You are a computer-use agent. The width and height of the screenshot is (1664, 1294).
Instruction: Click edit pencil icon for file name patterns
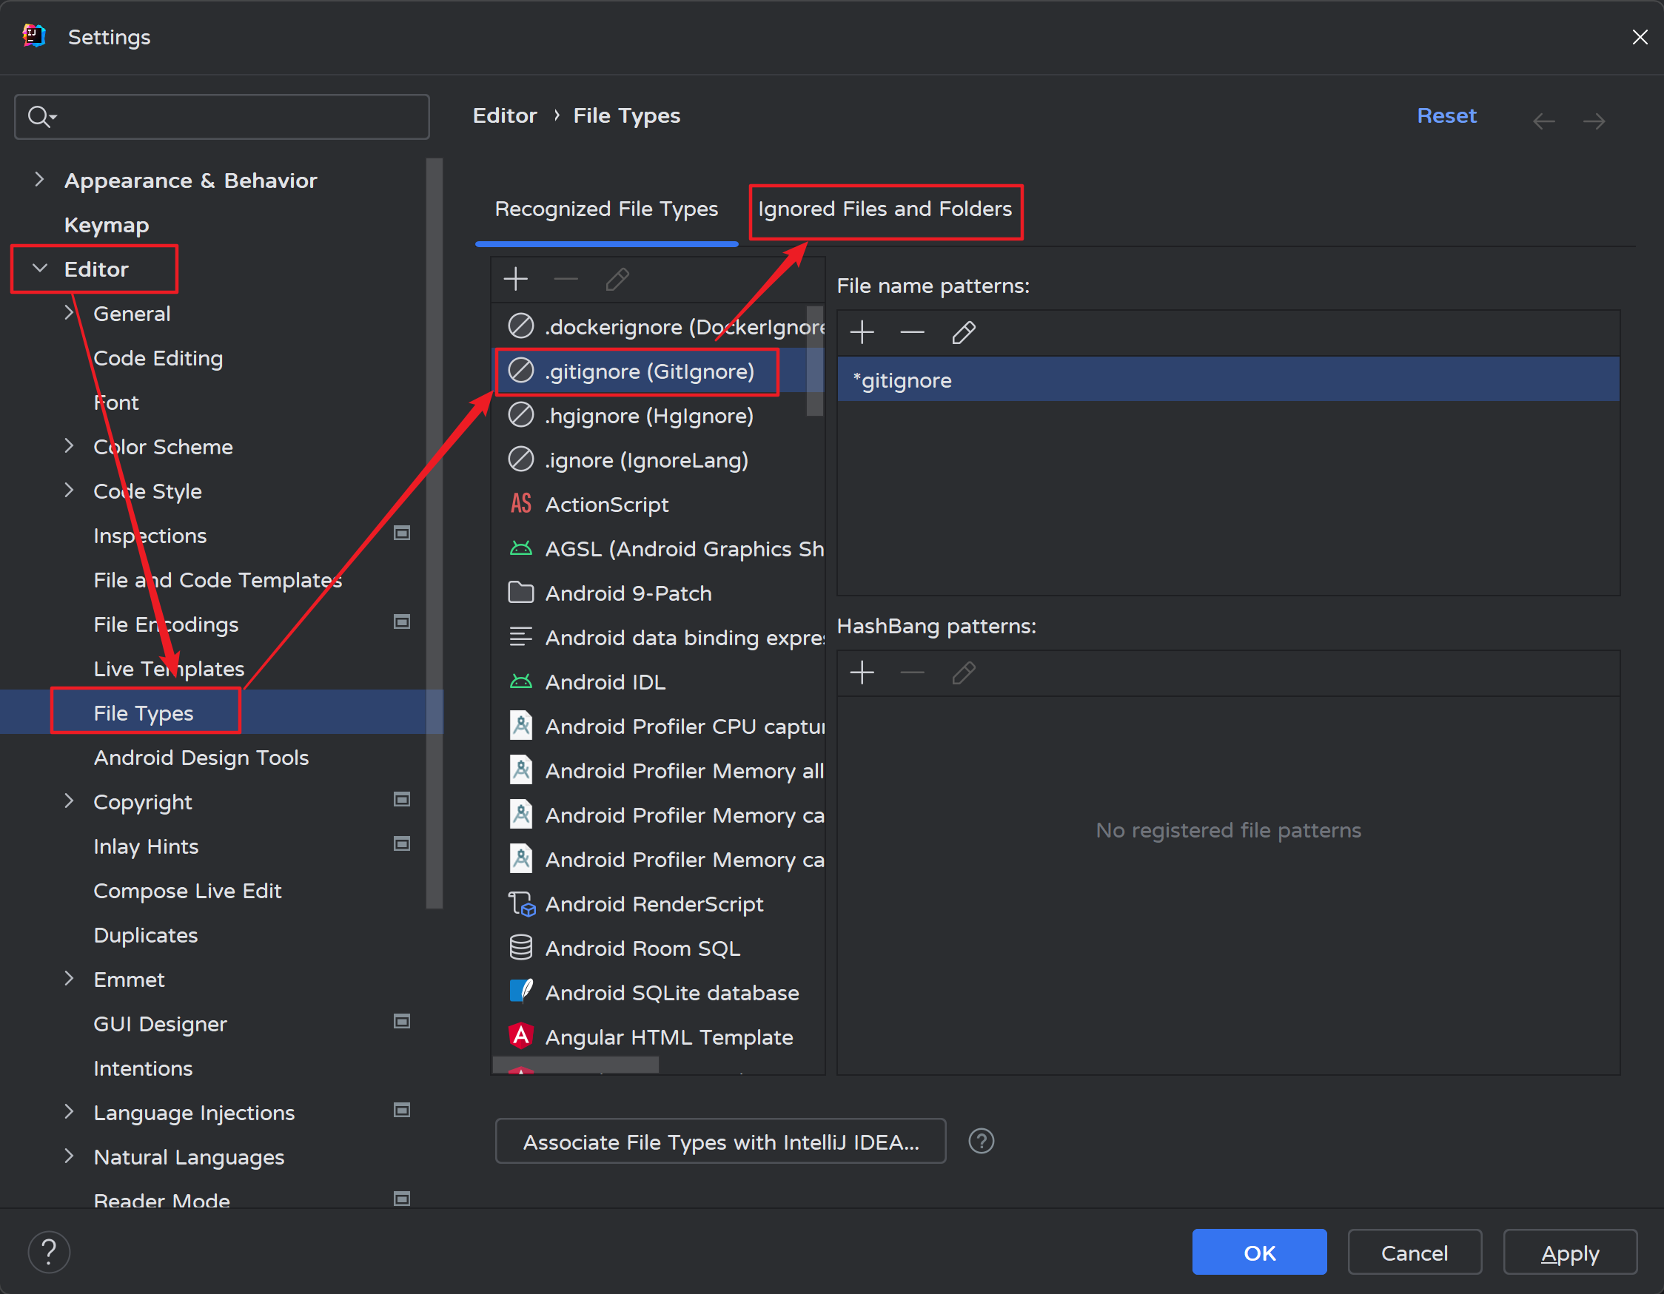pyautogui.click(x=963, y=332)
